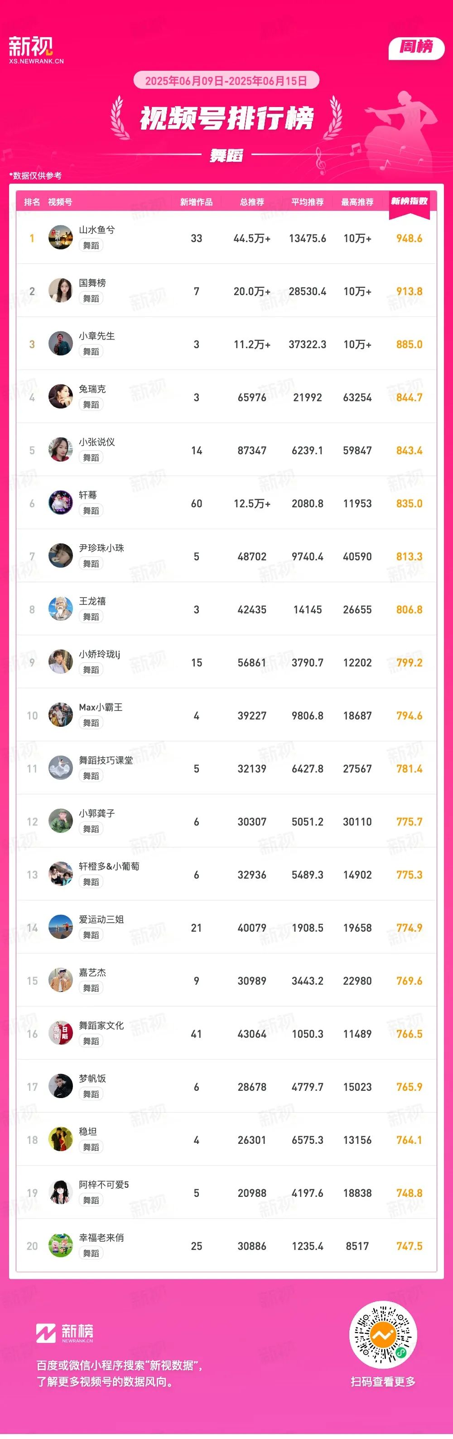Click the 新榜指数 column header
Image resolution: width=453 pixels, height=1439 pixels.
pyautogui.click(x=409, y=201)
